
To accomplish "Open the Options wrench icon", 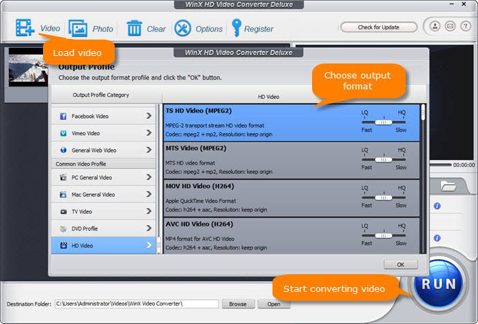I will pyautogui.click(x=182, y=29).
